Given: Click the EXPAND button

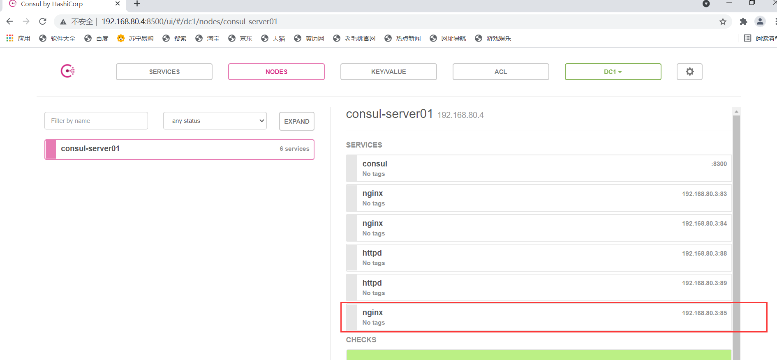Looking at the screenshot, I should pyautogui.click(x=297, y=121).
